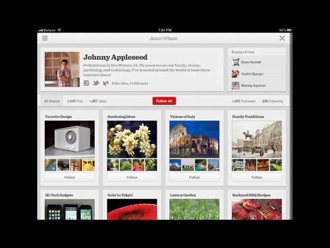The height and width of the screenshot is (248, 330).
Task: Tap the Wi-Fi status icon
Action: (x=60, y=30)
